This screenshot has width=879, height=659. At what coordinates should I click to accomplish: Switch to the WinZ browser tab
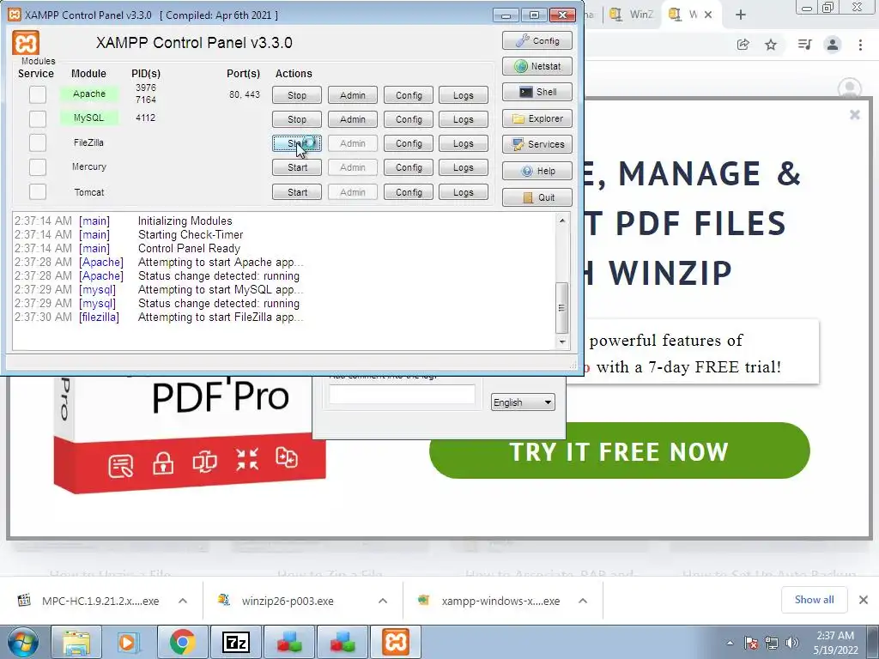(631, 15)
